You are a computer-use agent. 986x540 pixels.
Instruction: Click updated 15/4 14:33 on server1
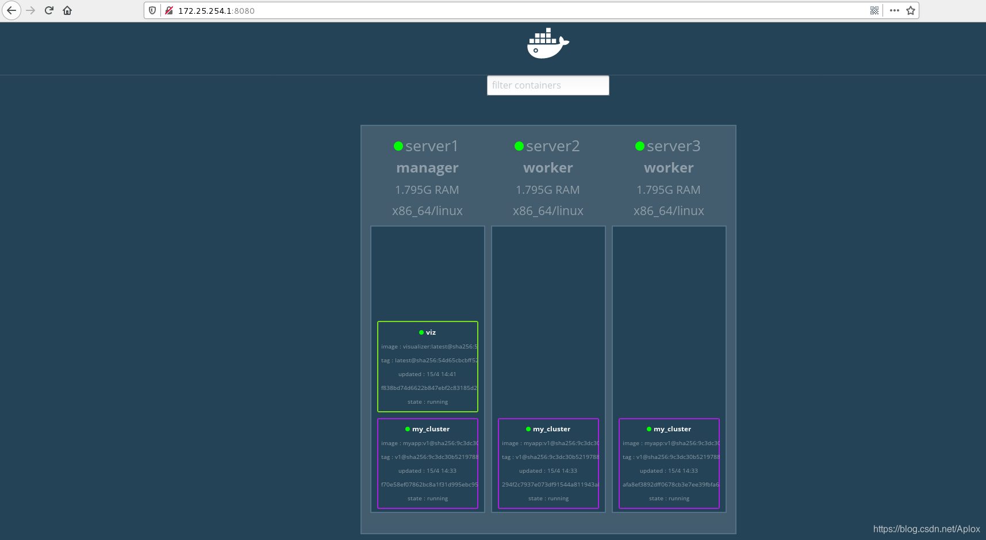pyautogui.click(x=427, y=471)
